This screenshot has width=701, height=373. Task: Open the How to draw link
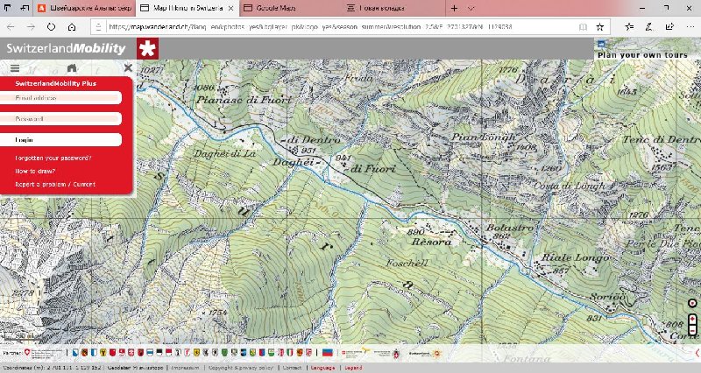tap(35, 171)
